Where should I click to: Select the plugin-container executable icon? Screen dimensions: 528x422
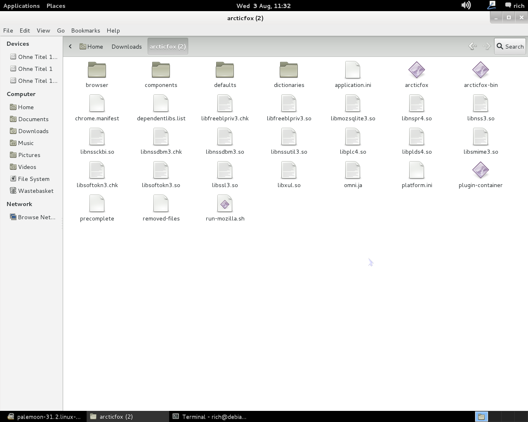[481, 170]
